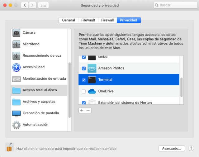The height and width of the screenshot is (157, 199).
Task: Click the Monitorización de entrada keyboard icon
Action: [x=16, y=79]
